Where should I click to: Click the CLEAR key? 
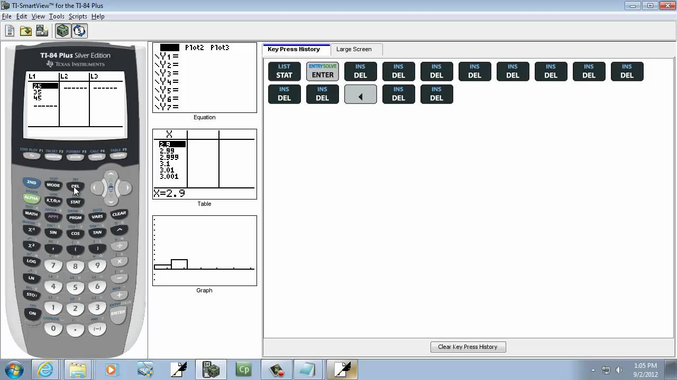(x=119, y=214)
